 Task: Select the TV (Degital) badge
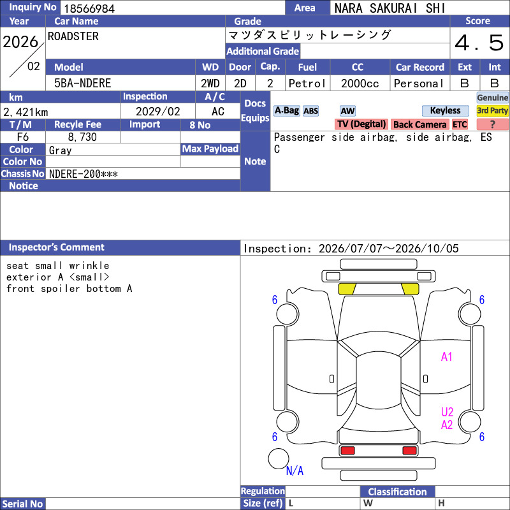pos(361,124)
